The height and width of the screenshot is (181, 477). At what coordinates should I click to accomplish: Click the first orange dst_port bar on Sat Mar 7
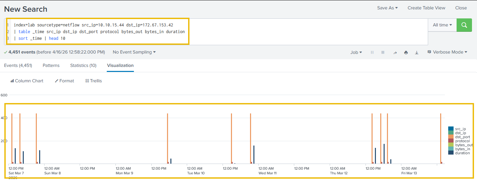coord(12,139)
